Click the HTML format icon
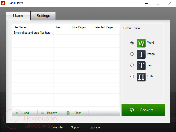Viewport: 176px width, 132px height. [x=141, y=77]
